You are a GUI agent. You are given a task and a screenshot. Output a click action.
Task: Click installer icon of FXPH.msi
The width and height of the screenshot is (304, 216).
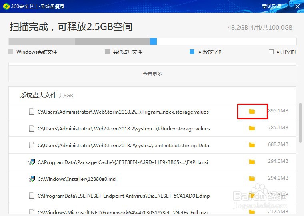pyautogui.click(x=32, y=162)
